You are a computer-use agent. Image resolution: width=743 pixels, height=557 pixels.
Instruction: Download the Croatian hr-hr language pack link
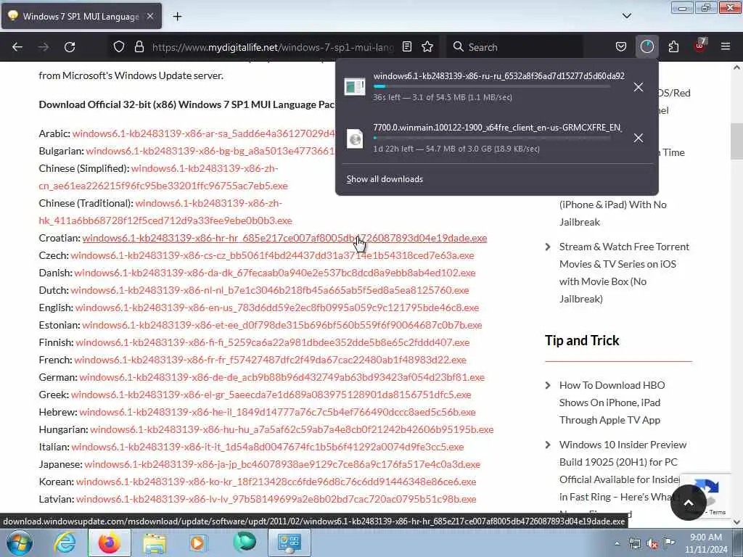[x=284, y=238]
